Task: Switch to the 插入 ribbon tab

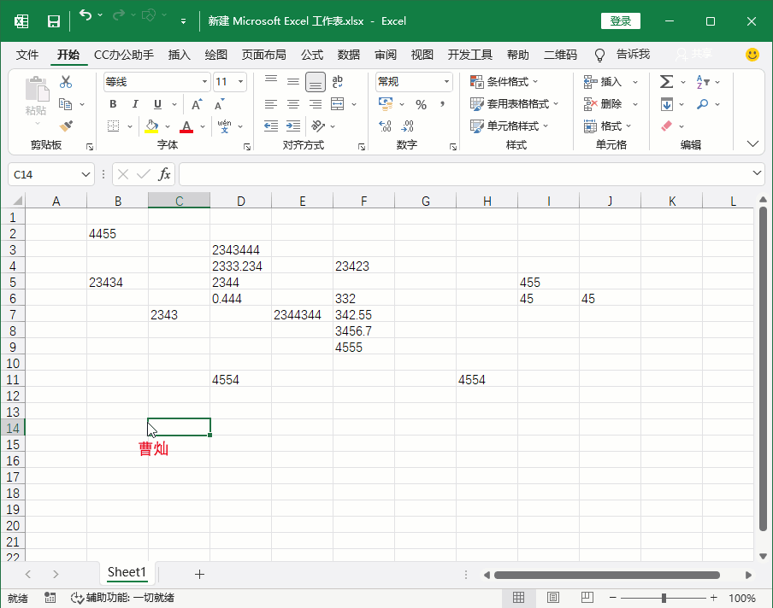Action: [179, 55]
